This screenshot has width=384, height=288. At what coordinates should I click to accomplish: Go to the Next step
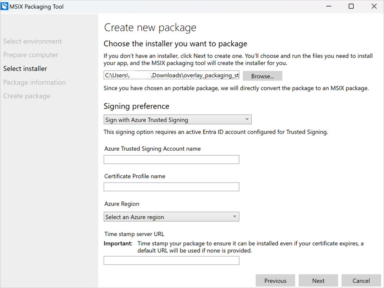point(318,280)
